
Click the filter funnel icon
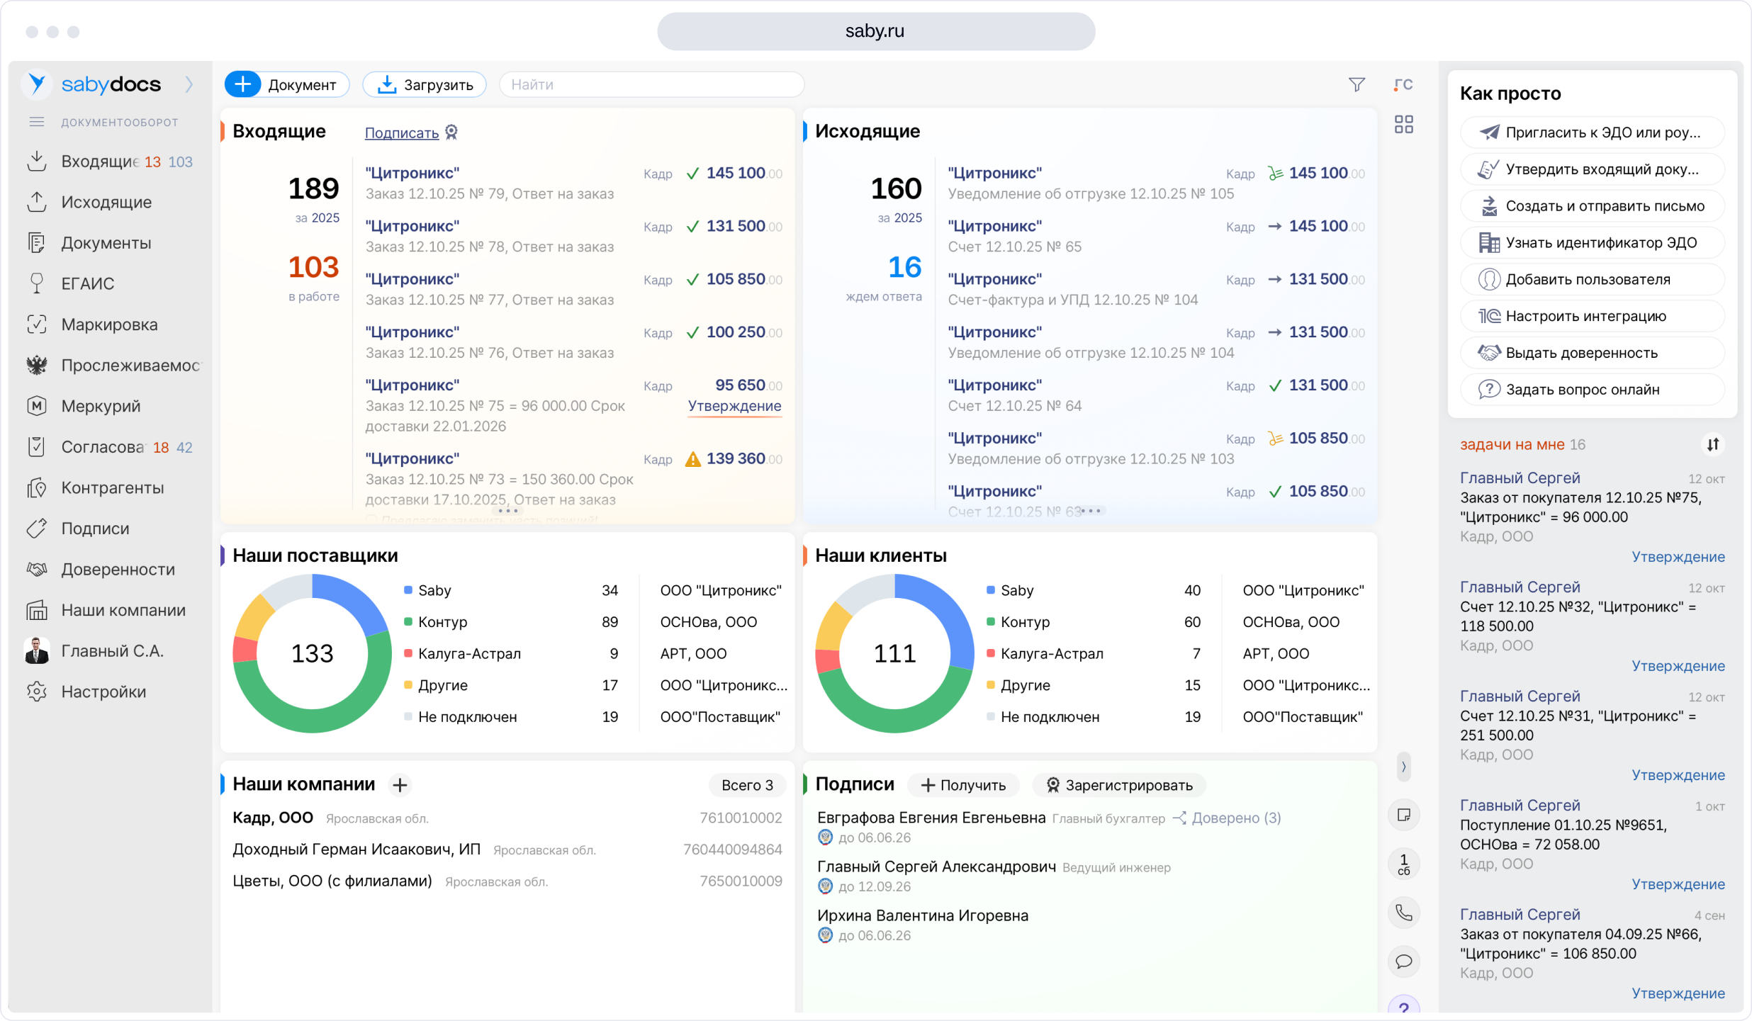coord(1356,85)
